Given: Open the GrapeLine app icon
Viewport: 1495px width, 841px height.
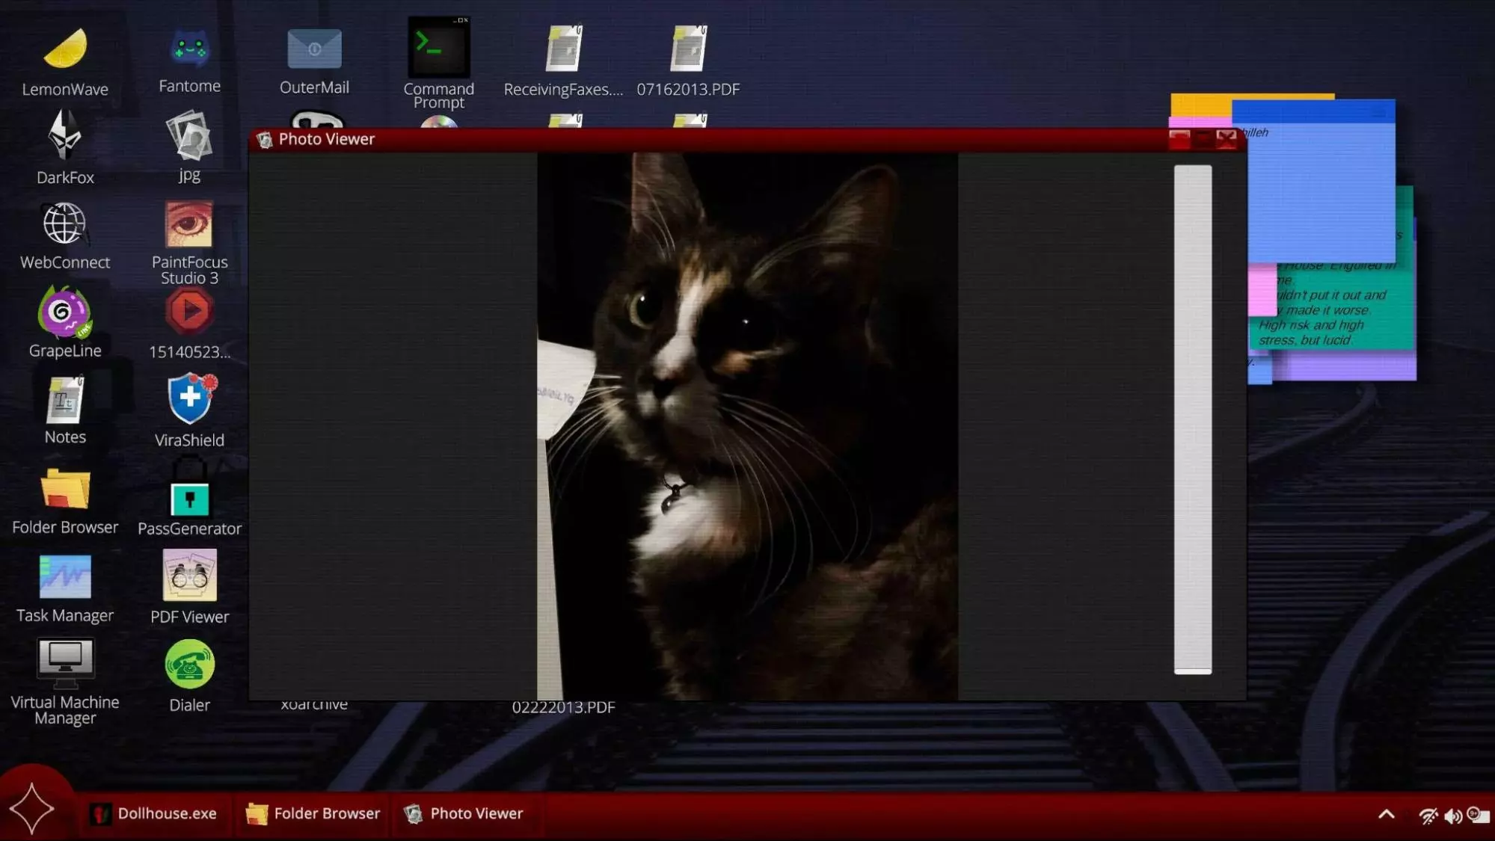Looking at the screenshot, I should [65, 312].
